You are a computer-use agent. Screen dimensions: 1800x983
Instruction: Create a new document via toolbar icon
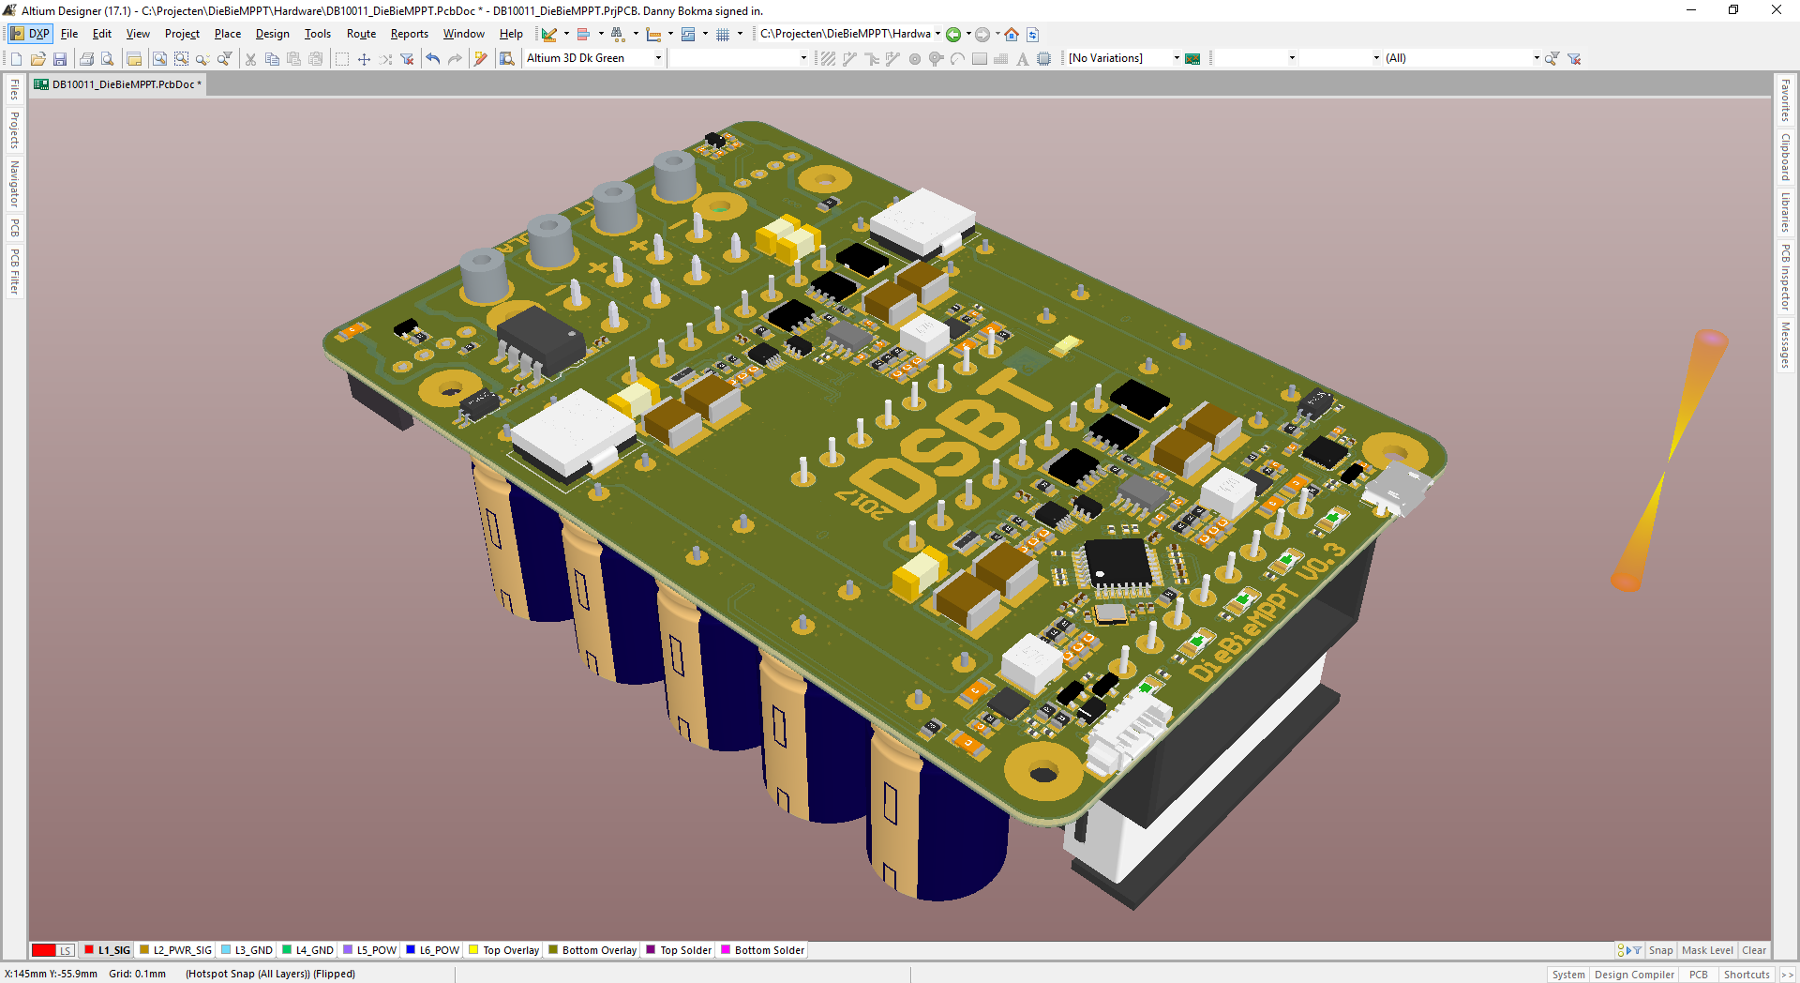pyautogui.click(x=16, y=59)
